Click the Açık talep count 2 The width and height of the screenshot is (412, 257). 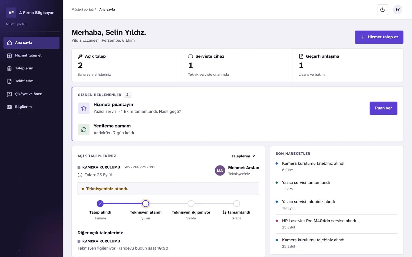coord(80,66)
